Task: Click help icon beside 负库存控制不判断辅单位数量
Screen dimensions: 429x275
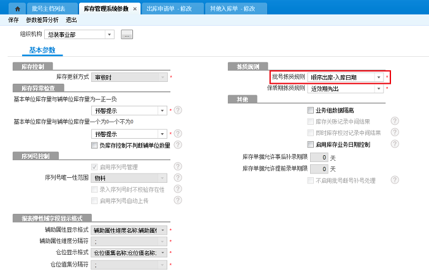Action: coord(178,145)
